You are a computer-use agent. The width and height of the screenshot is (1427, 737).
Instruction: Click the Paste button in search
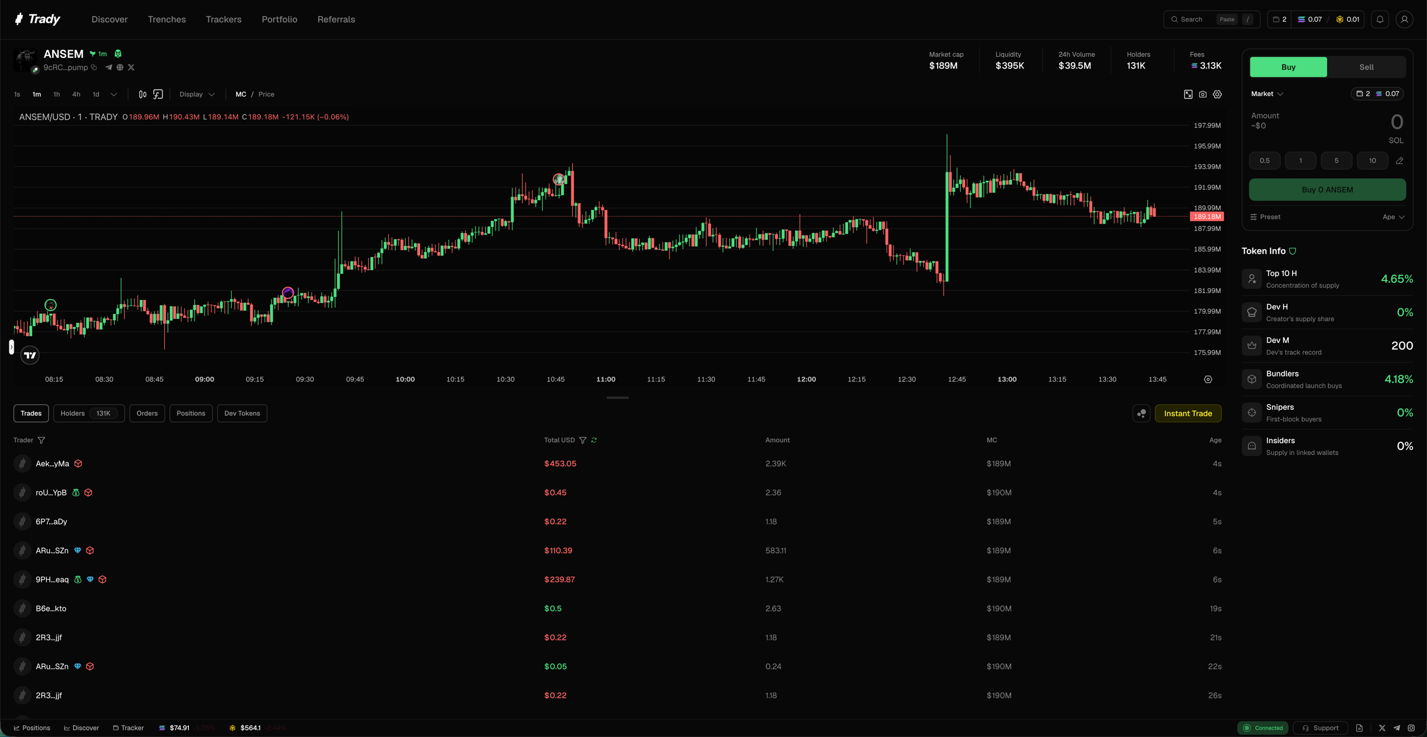[1227, 20]
